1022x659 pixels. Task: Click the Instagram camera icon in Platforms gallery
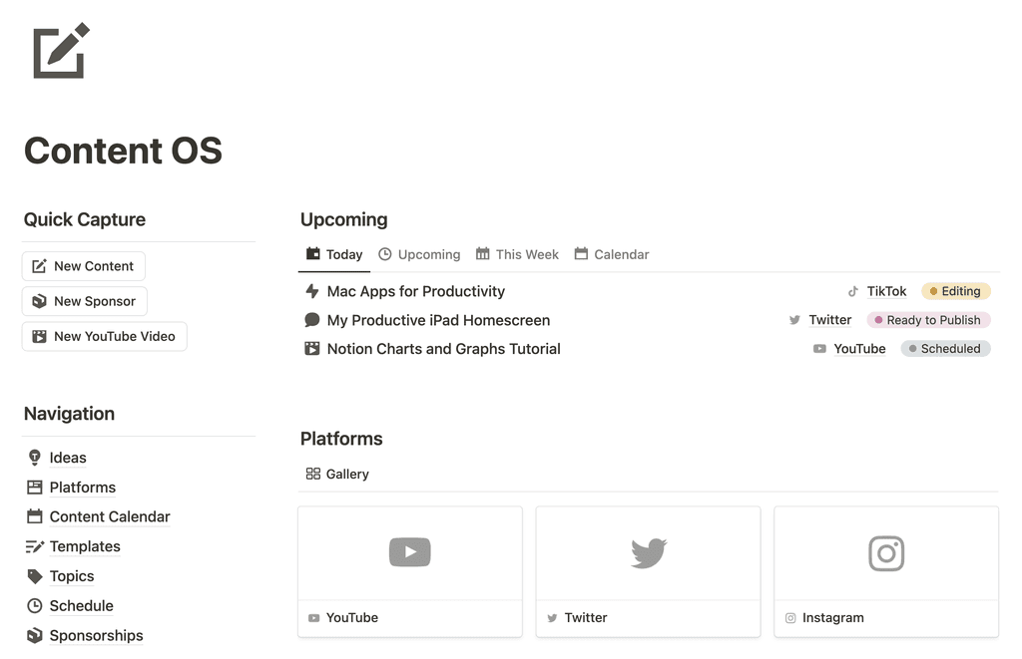pyautogui.click(x=885, y=553)
